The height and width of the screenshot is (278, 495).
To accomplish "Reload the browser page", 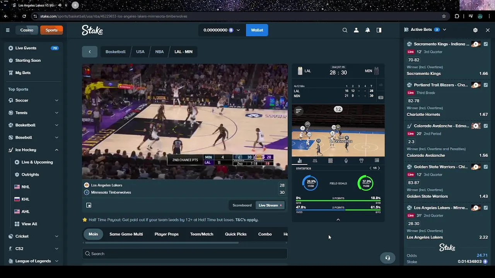I will click(x=24, y=16).
